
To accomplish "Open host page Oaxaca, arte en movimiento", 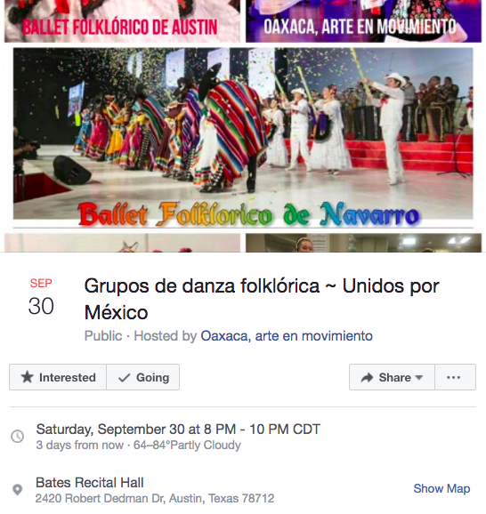I will pos(287,336).
